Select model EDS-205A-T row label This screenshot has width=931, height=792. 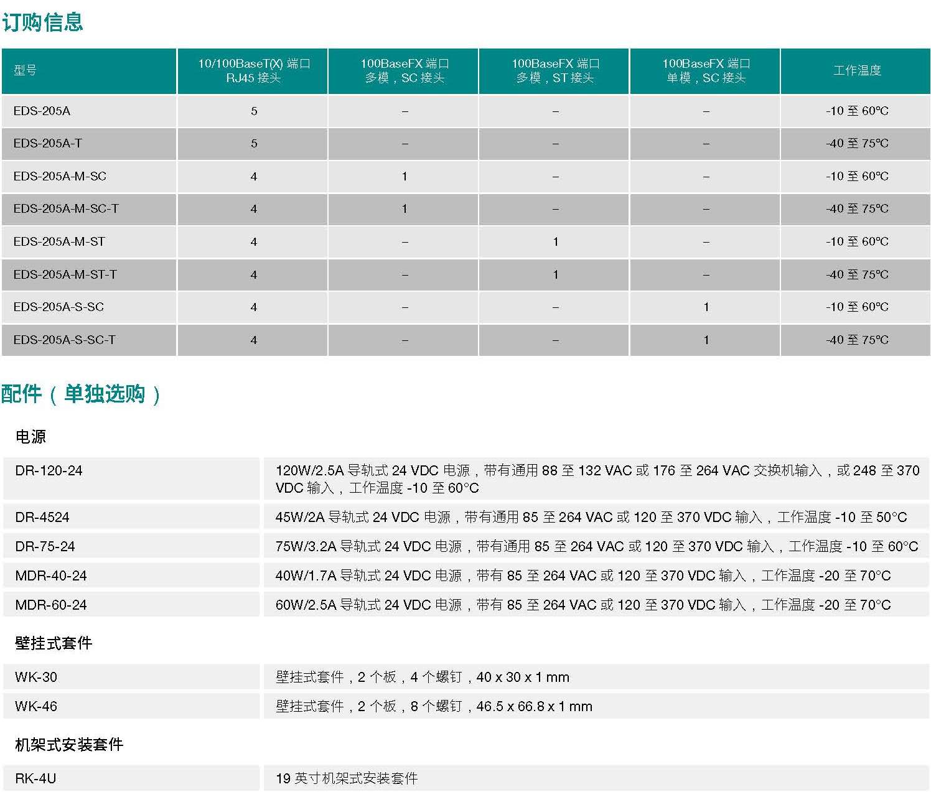47,143
